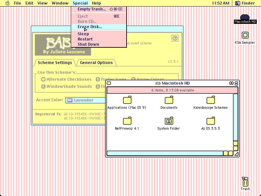This screenshot has width=261, height=196.
Task: Click the WindowShade collapse box of Macintosh HD
Action: pos(236,83)
